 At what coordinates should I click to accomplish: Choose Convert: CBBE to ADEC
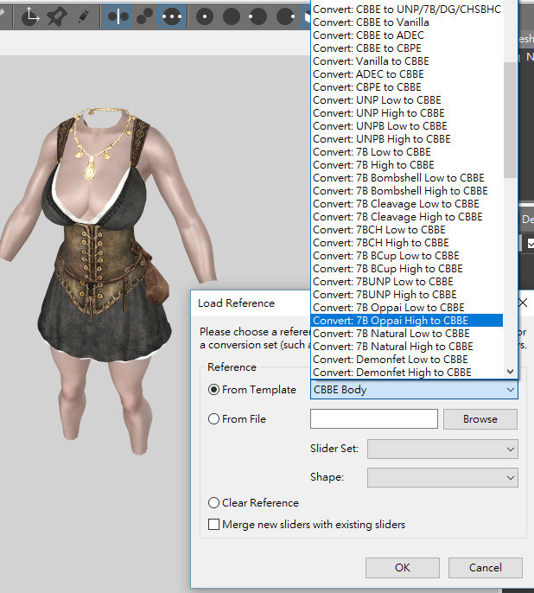[x=407, y=35]
